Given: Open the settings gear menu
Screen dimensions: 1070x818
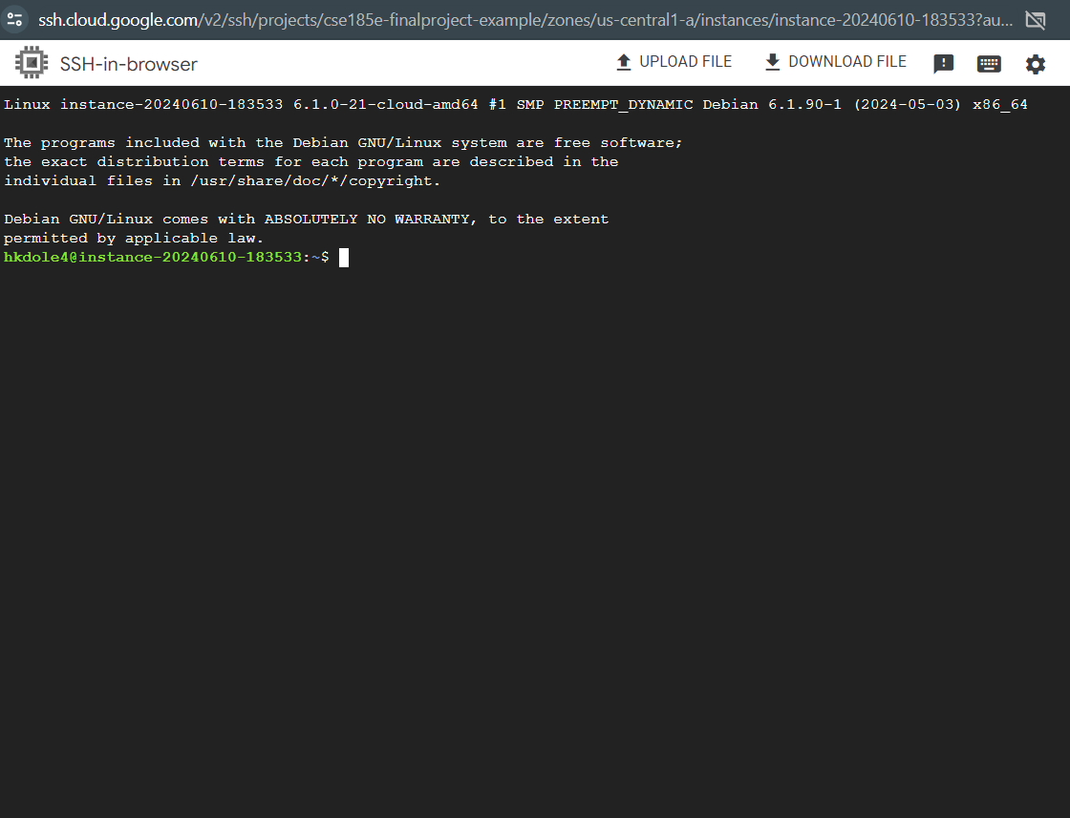Looking at the screenshot, I should tap(1036, 64).
